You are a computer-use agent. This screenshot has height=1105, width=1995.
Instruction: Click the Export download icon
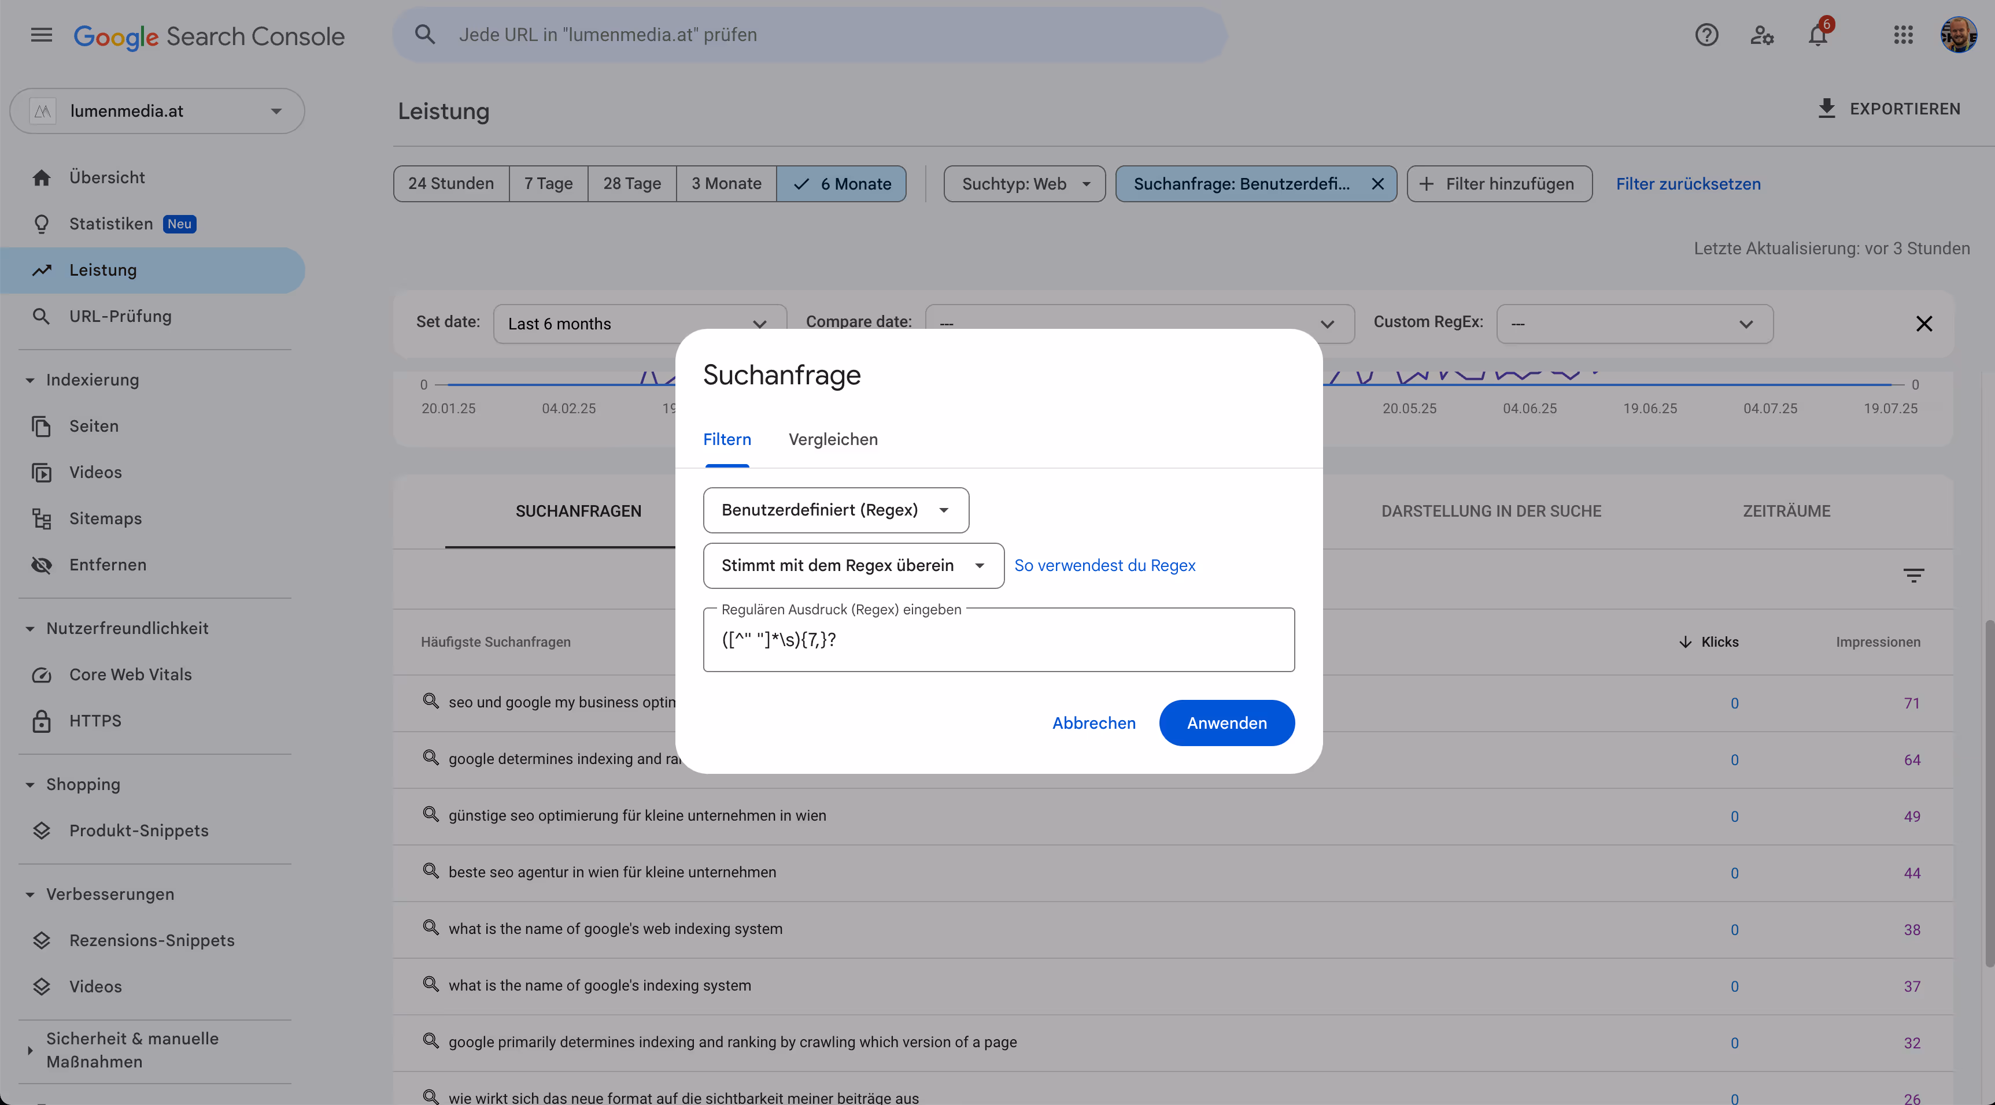click(1826, 108)
